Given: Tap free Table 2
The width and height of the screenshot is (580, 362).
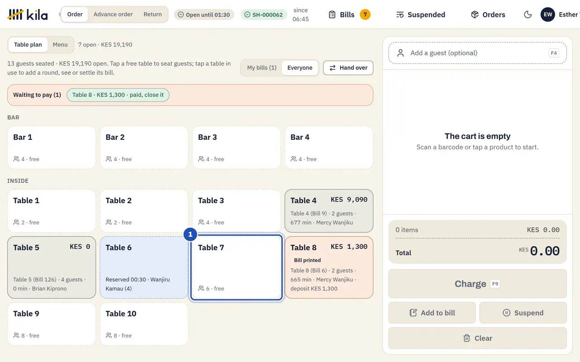Looking at the screenshot, I should pyautogui.click(x=144, y=211).
